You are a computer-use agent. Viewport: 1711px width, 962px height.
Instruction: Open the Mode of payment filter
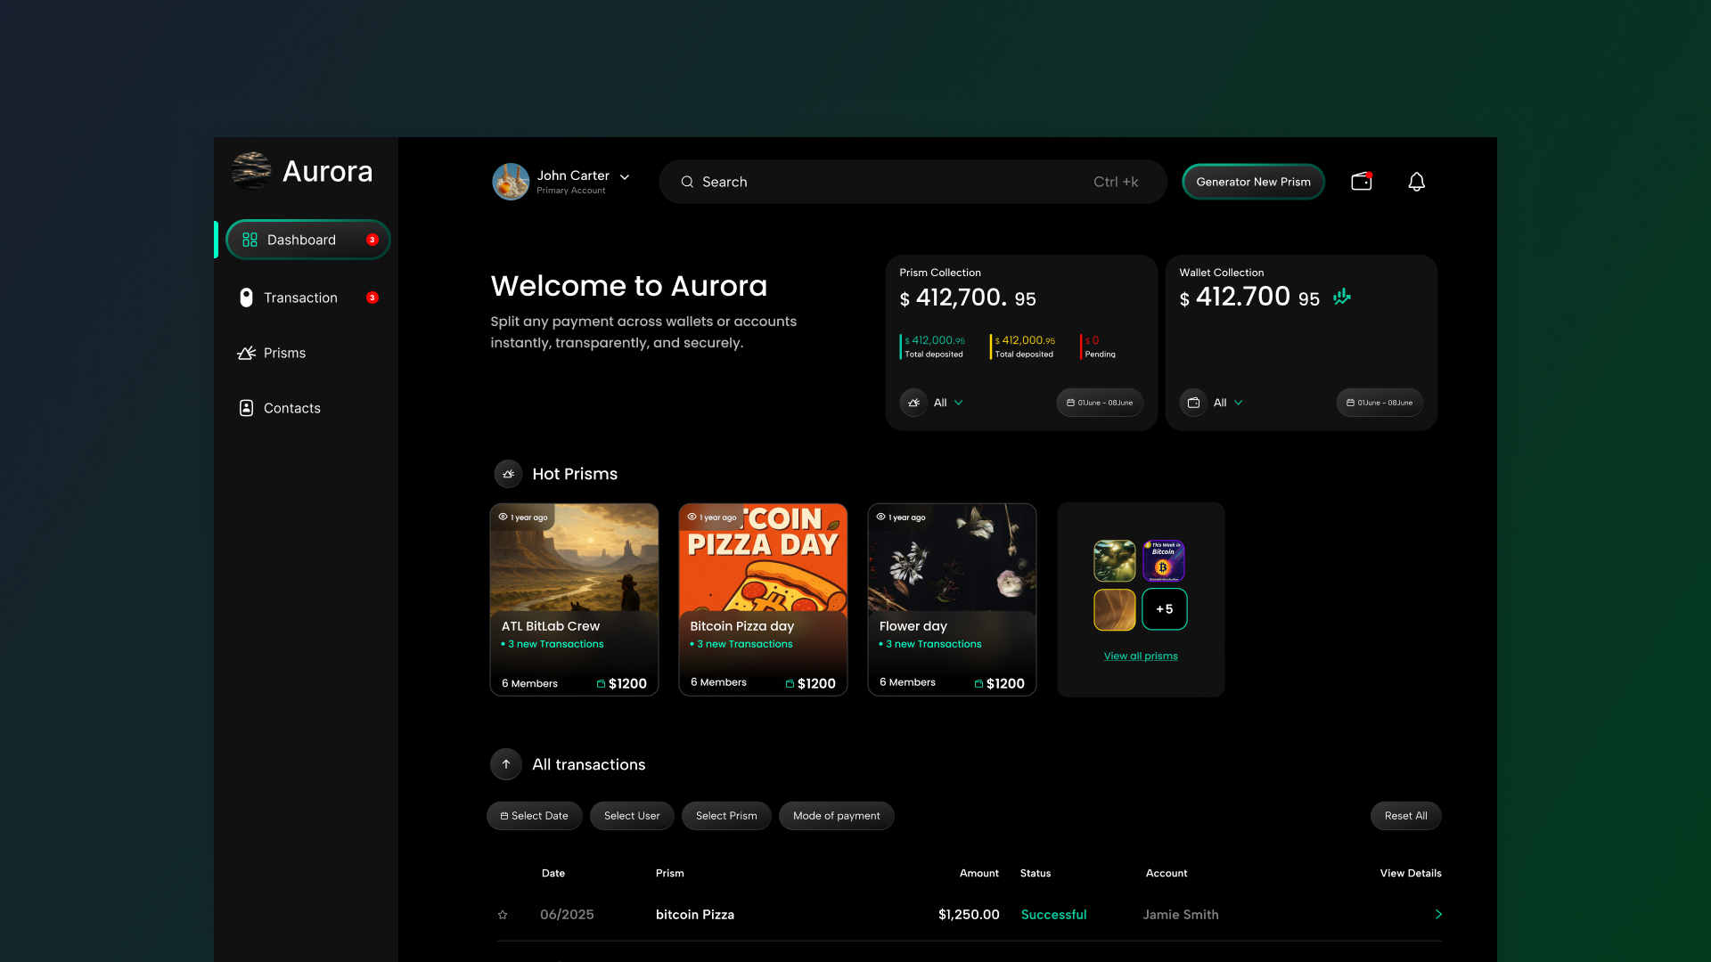[x=836, y=816]
